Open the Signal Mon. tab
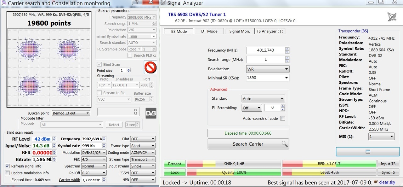Screen dimensions: 403x187 click(240, 31)
